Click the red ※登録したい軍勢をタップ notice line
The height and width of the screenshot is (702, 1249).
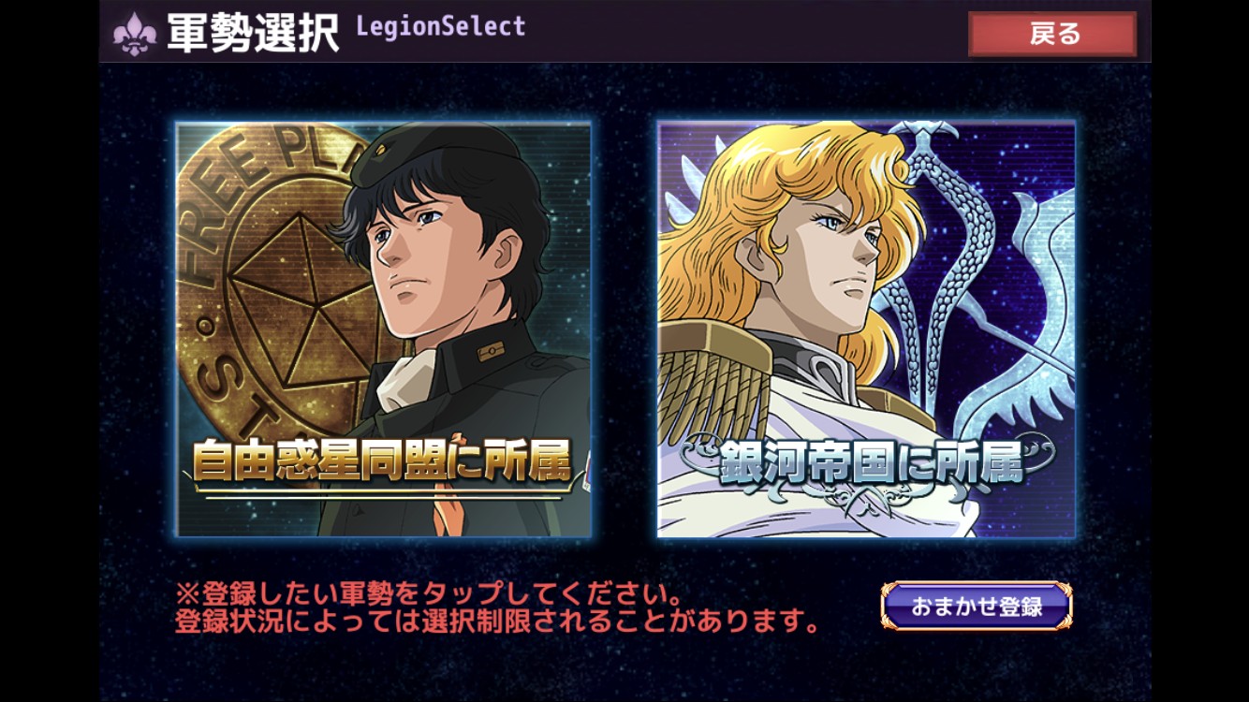[428, 593]
